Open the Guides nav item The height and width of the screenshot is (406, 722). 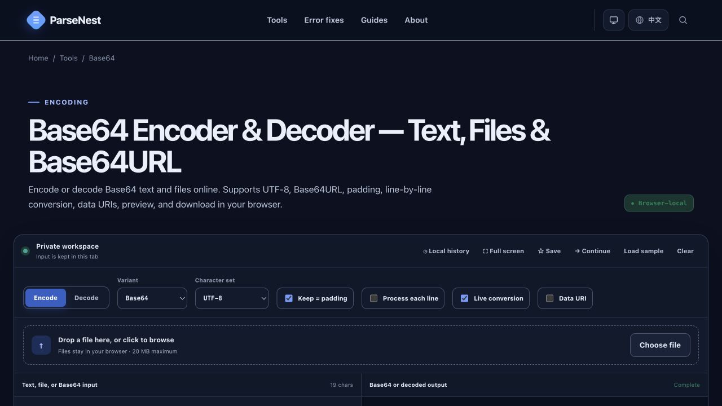[x=374, y=20]
